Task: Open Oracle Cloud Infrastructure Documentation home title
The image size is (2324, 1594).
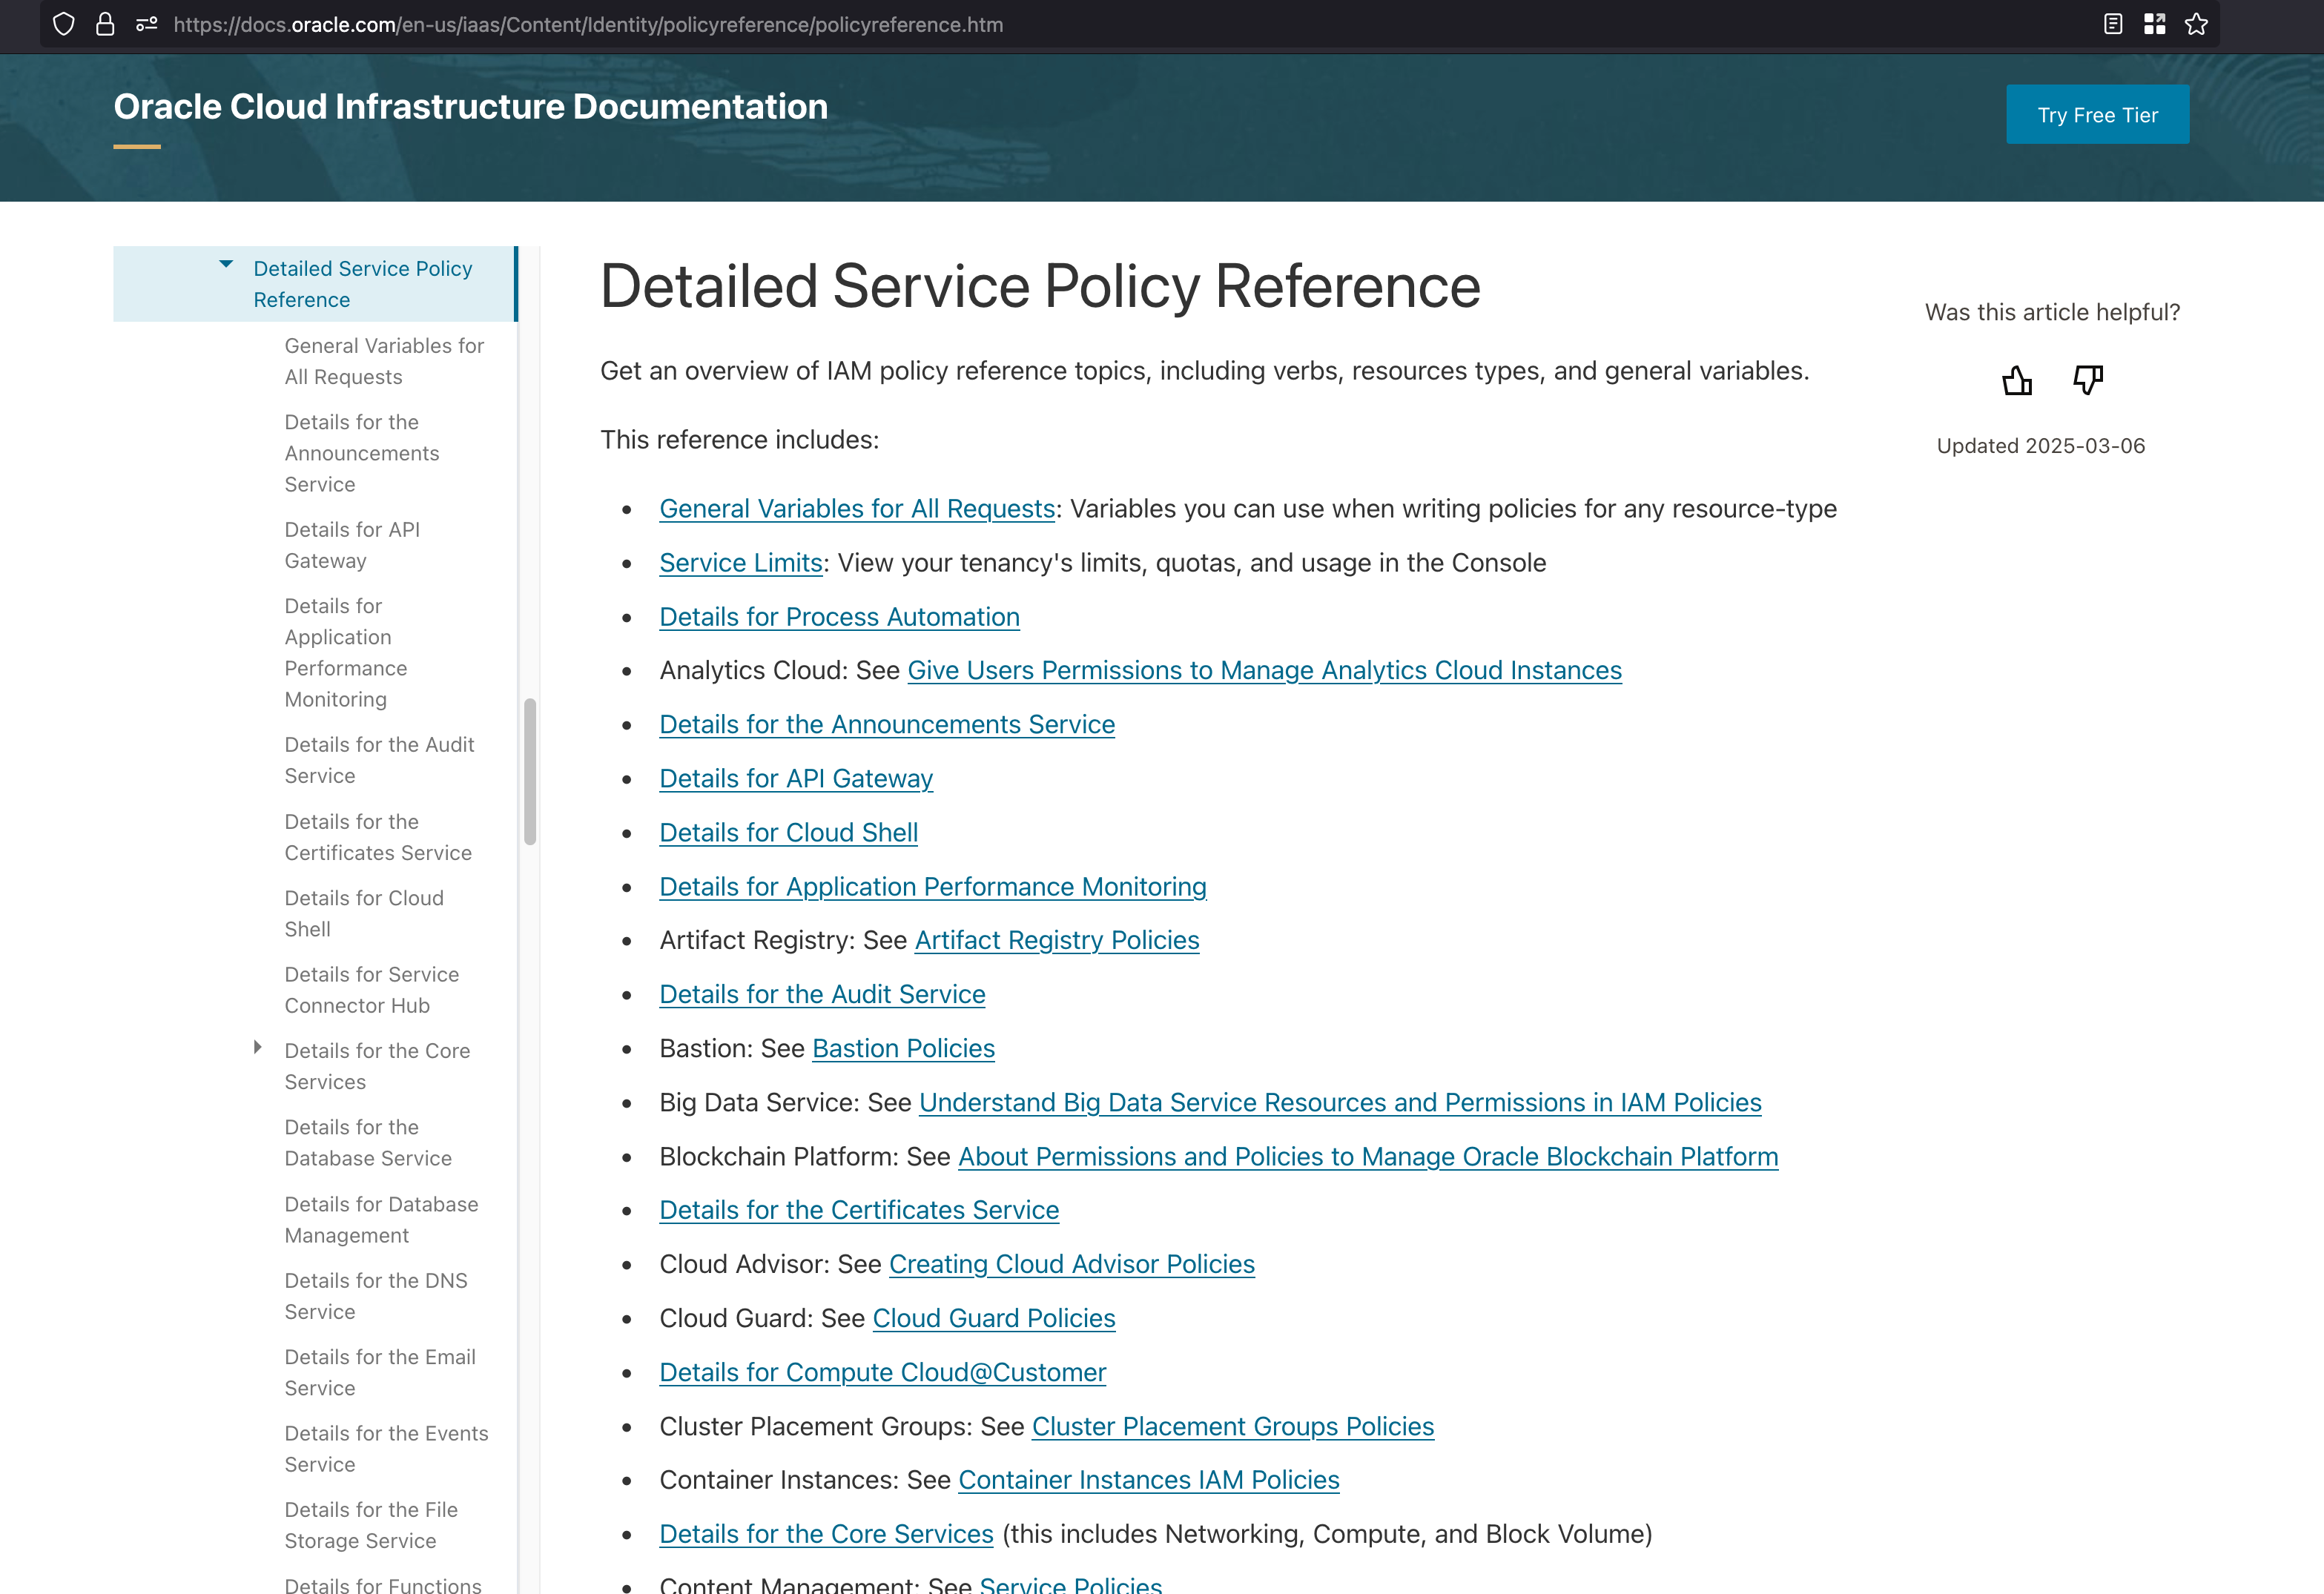Action: click(x=471, y=107)
